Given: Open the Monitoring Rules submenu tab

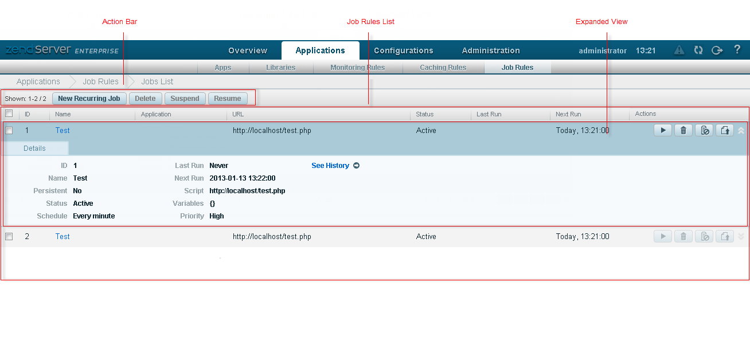Looking at the screenshot, I should (357, 68).
